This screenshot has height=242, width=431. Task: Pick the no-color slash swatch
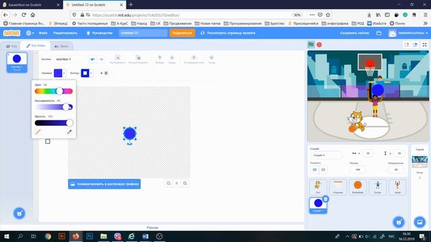(x=38, y=132)
